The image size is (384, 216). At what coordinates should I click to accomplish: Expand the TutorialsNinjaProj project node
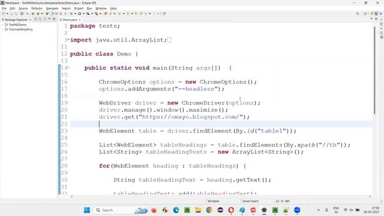click(x=2, y=29)
